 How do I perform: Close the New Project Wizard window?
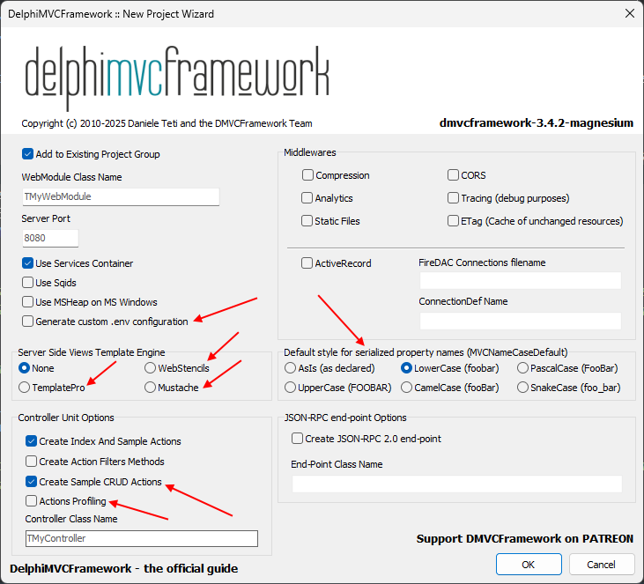coord(630,13)
